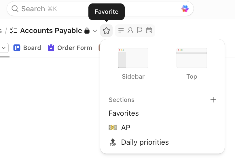Image resolution: width=235 pixels, height=159 pixels.
Task: Click the assignee person icon
Action: (x=130, y=30)
